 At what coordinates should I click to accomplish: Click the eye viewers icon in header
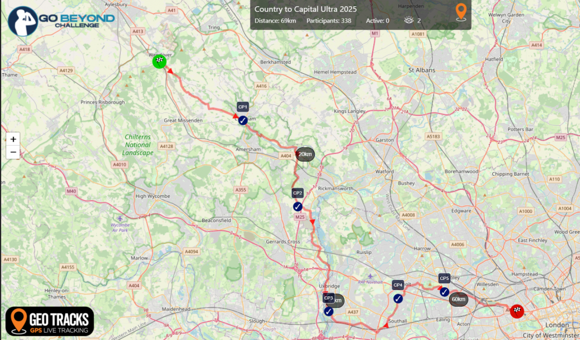point(409,20)
